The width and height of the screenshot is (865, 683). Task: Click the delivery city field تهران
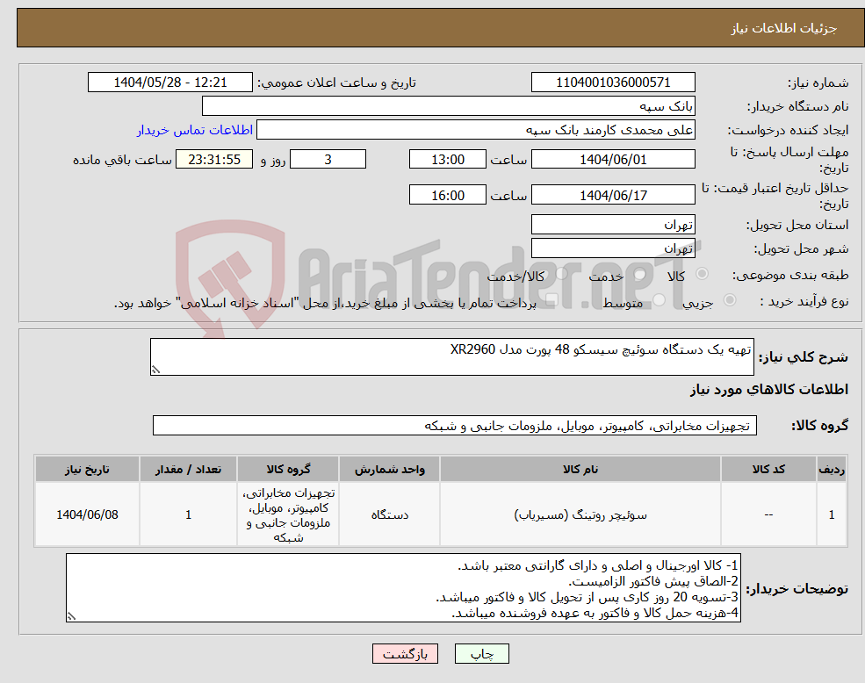613,248
